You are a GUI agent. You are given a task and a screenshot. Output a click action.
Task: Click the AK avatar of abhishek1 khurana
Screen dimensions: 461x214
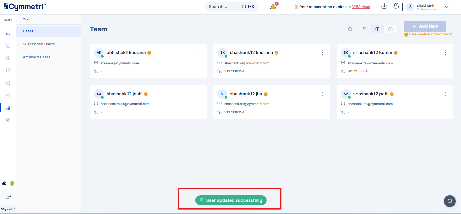point(99,53)
